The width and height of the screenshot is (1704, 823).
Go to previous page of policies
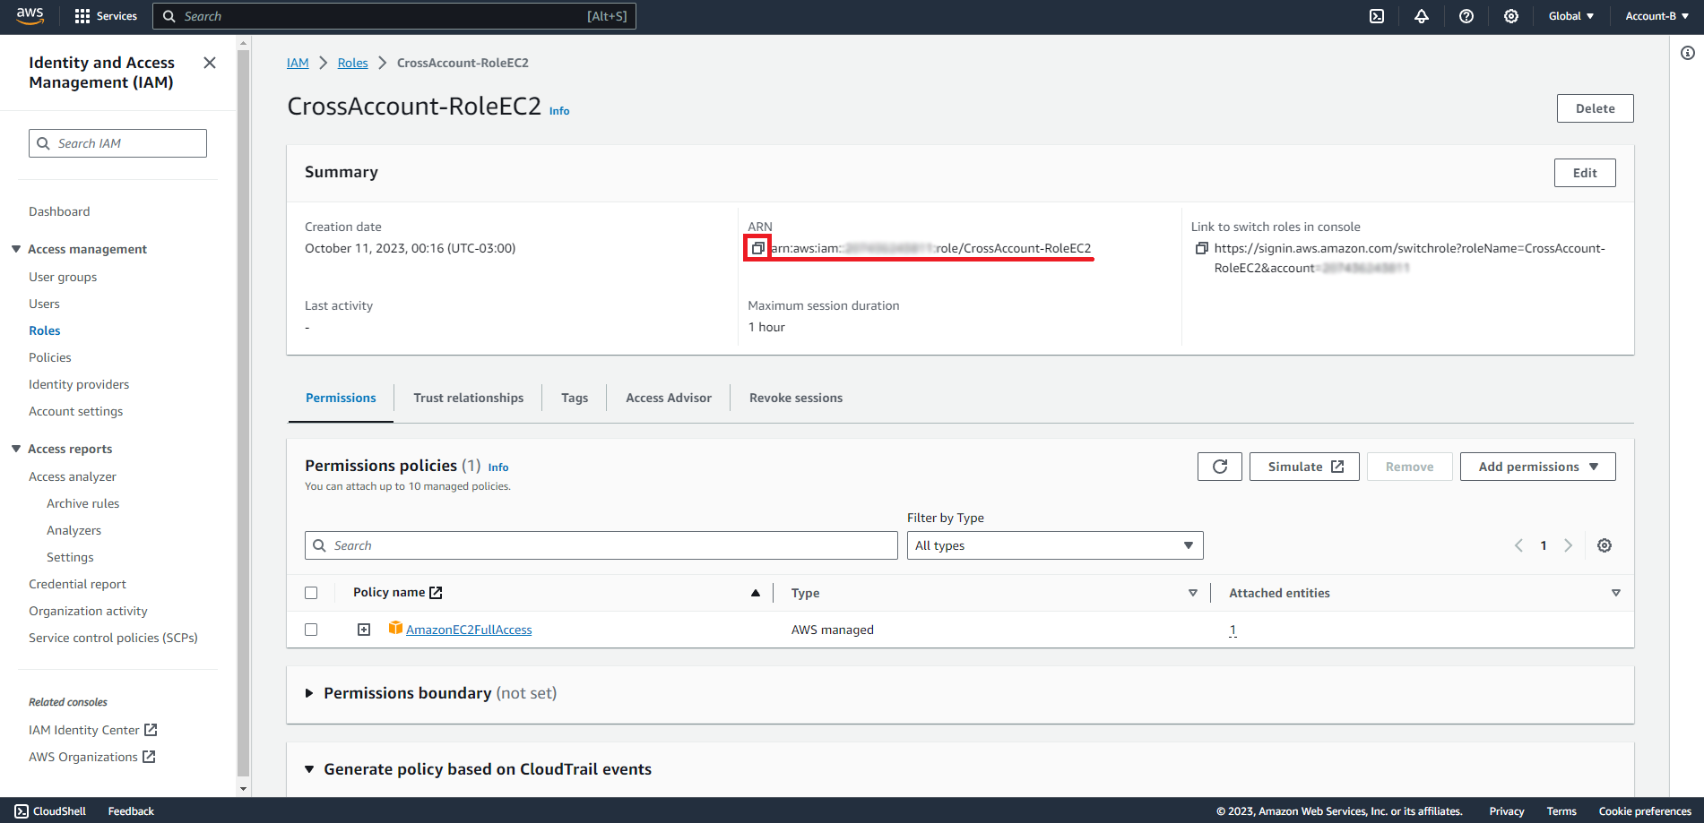(1518, 545)
